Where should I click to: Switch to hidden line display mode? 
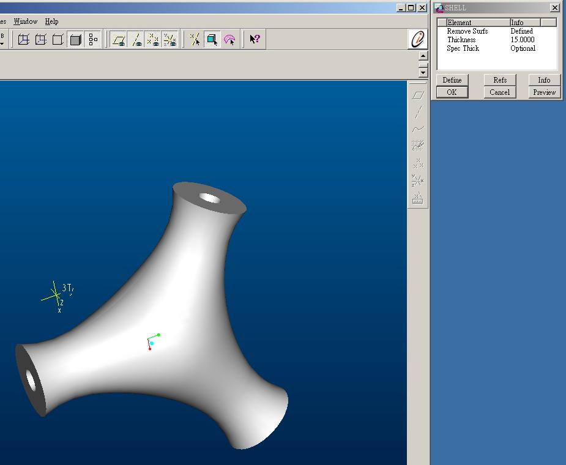point(41,39)
